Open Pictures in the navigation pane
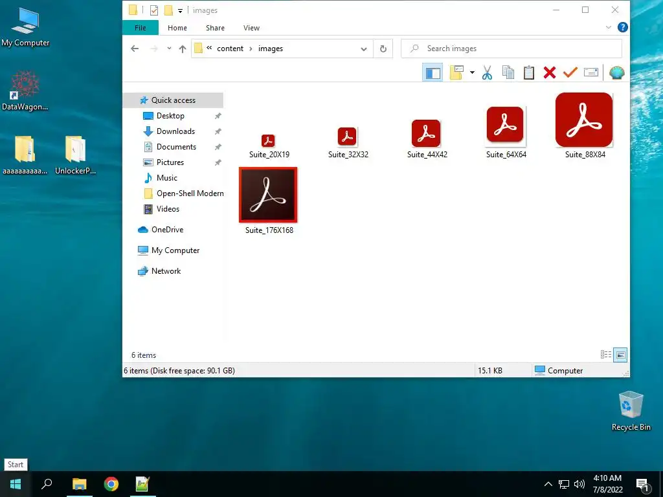Image resolution: width=663 pixels, height=497 pixels. (170, 162)
